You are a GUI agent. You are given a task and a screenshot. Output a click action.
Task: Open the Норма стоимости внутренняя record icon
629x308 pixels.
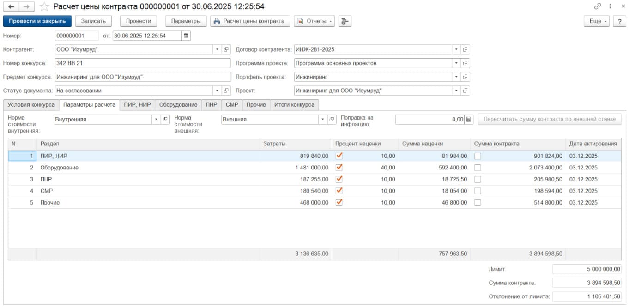165,120
